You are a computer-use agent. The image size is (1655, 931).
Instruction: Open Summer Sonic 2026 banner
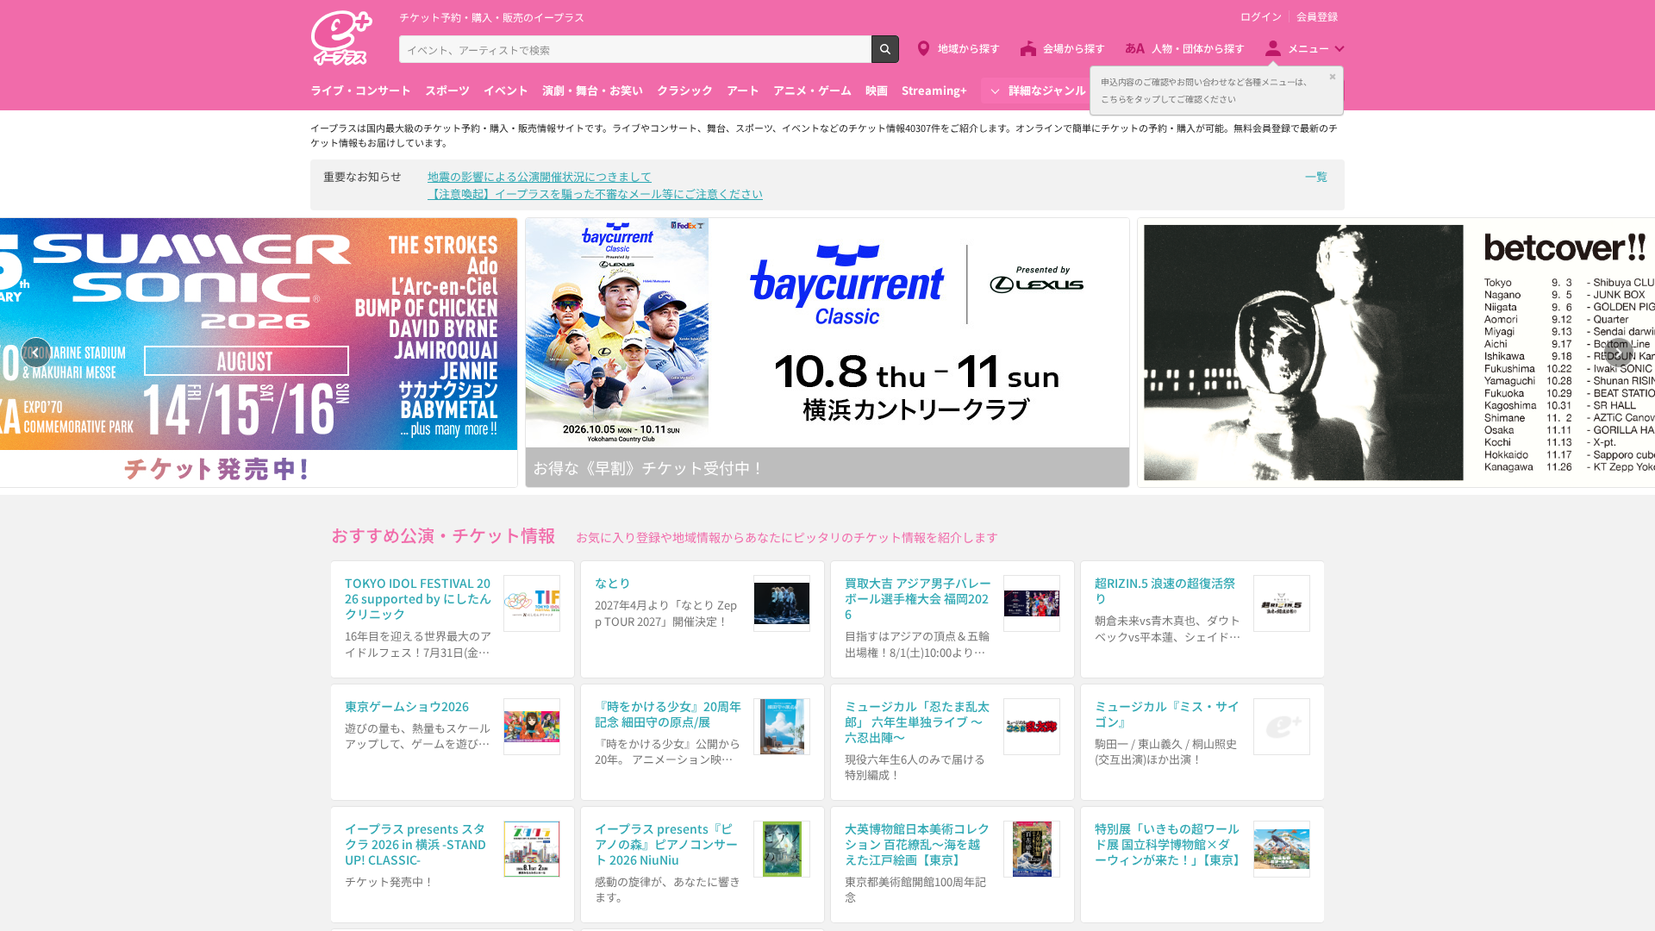point(259,352)
